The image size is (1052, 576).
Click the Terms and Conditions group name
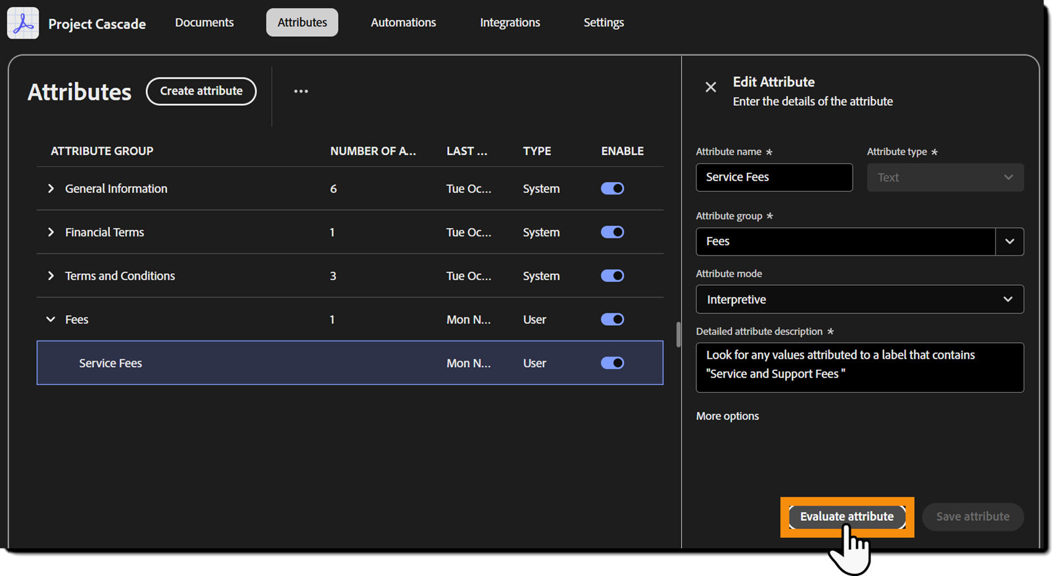click(x=120, y=276)
